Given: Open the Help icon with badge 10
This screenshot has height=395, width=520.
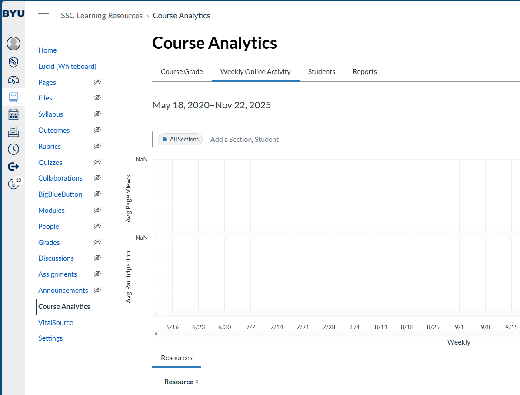Looking at the screenshot, I should pos(14,183).
